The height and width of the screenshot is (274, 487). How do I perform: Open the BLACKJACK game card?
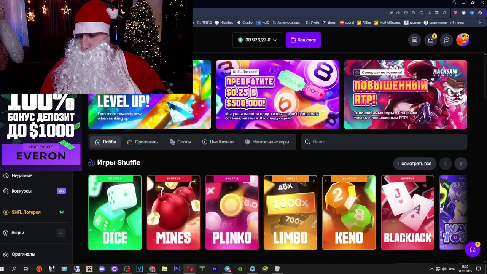coord(407,213)
